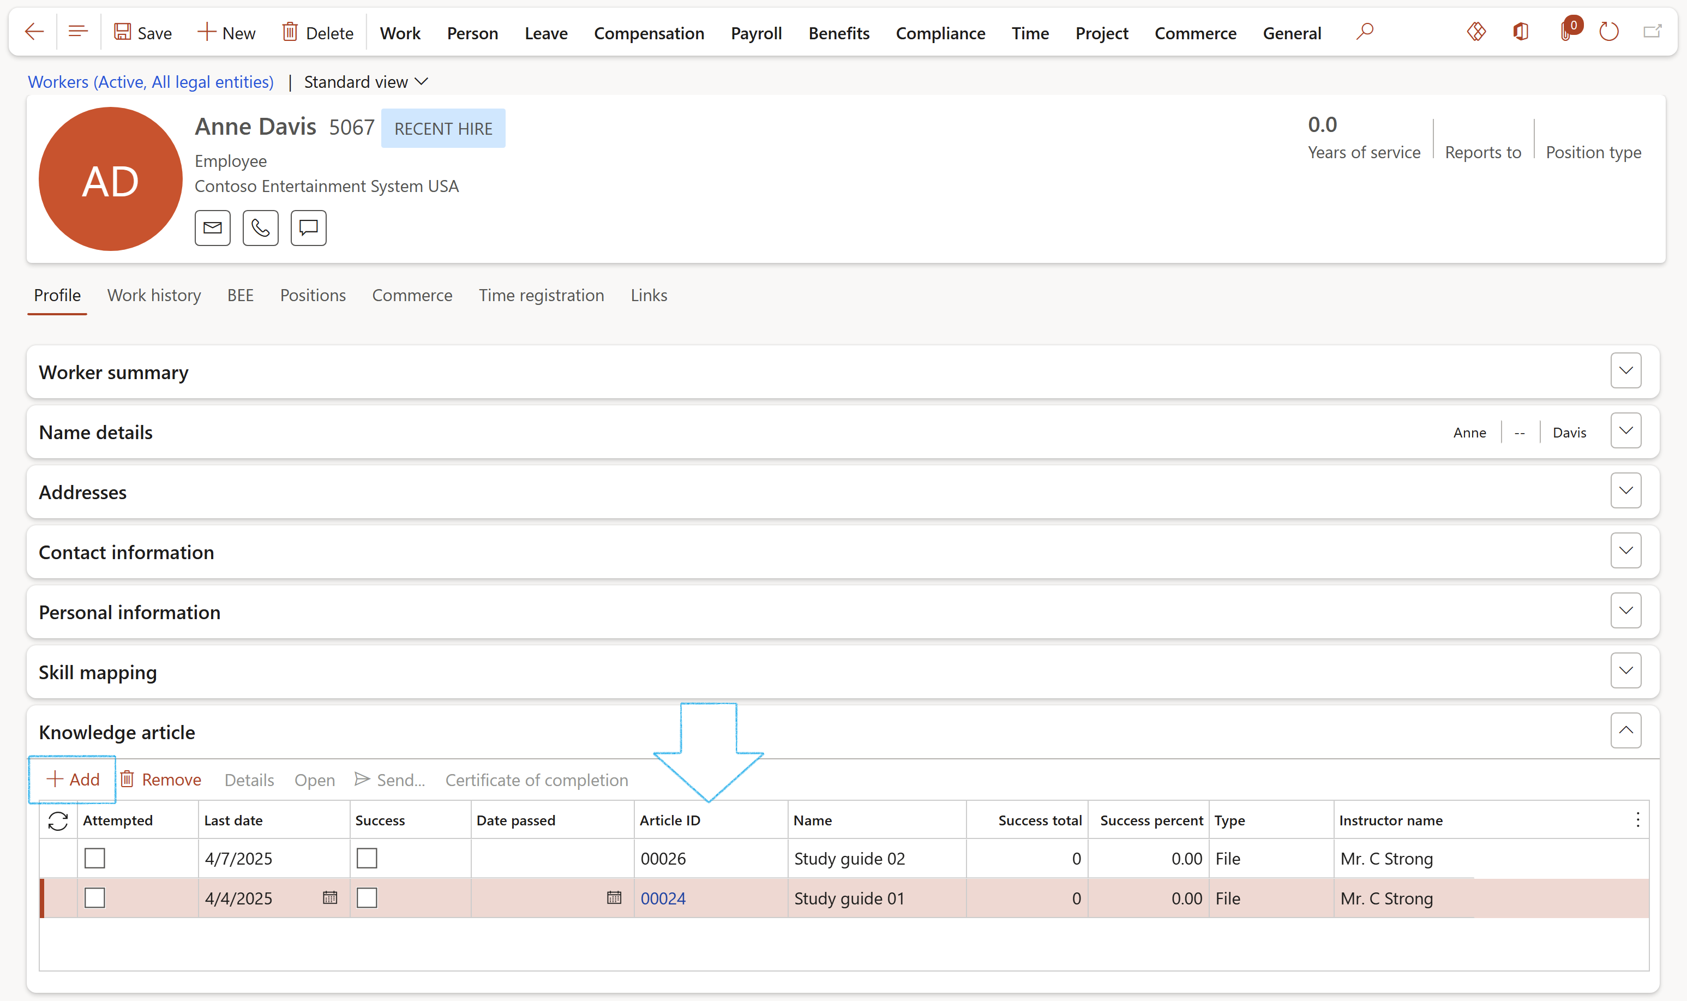Screen dimensions: 1687x1001
Task: Refresh the page with circular arrow icon
Action: click(x=1609, y=32)
